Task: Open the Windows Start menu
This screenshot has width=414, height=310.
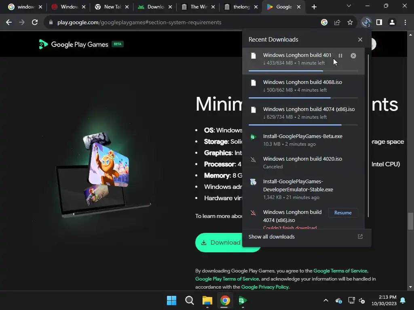Action: [171, 300]
